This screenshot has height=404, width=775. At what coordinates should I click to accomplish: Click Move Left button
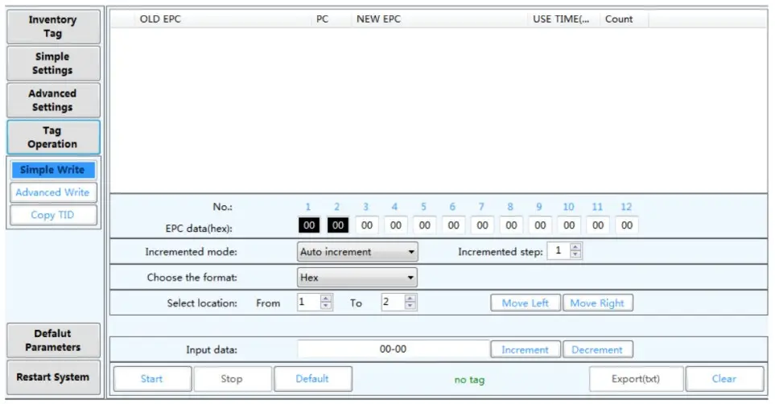tap(526, 303)
